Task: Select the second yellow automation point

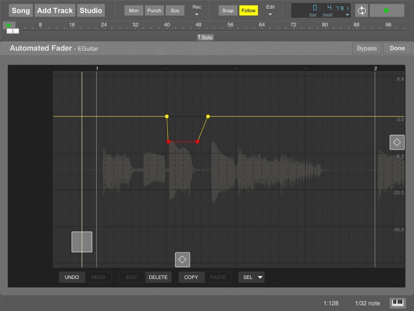Action: (x=208, y=116)
